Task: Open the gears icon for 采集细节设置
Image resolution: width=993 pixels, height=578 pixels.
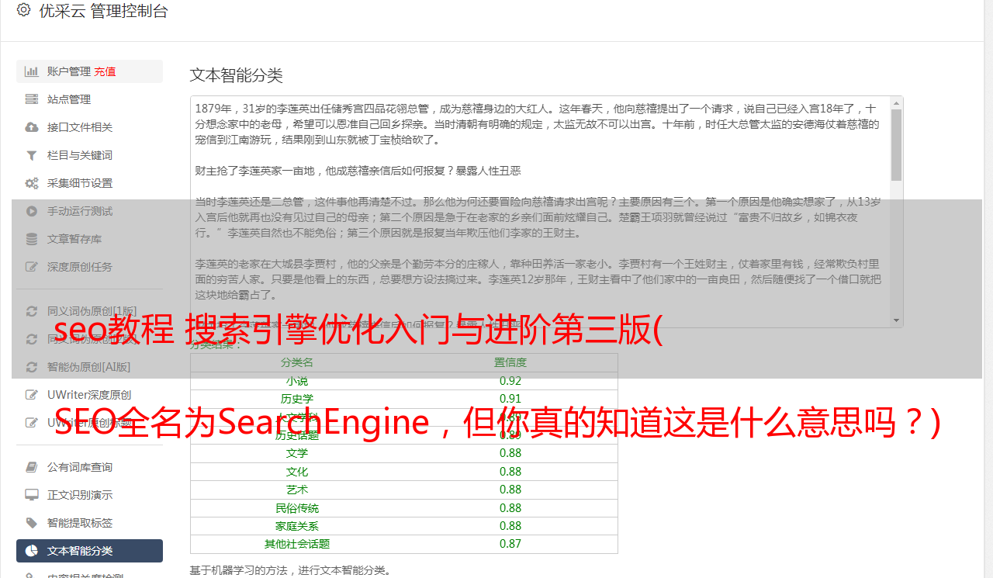Action: [32, 183]
